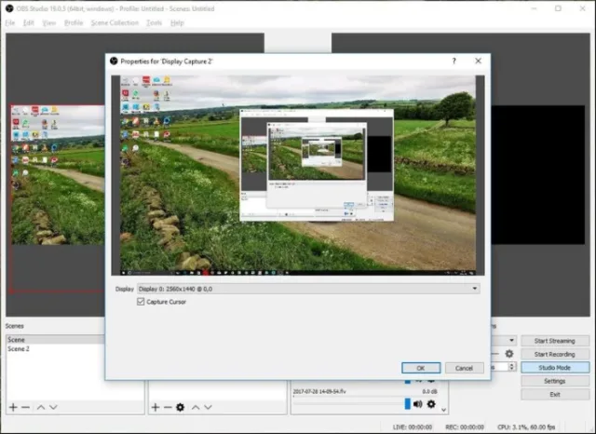Screen dimensions: 596x434
Task: Open the scene transition type dropdown arrow
Action: pos(511,340)
